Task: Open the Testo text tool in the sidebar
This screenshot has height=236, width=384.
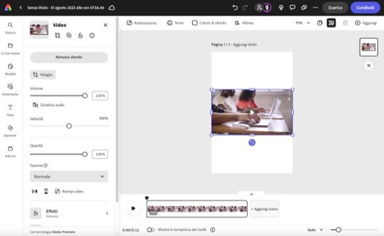Action: coord(10,110)
